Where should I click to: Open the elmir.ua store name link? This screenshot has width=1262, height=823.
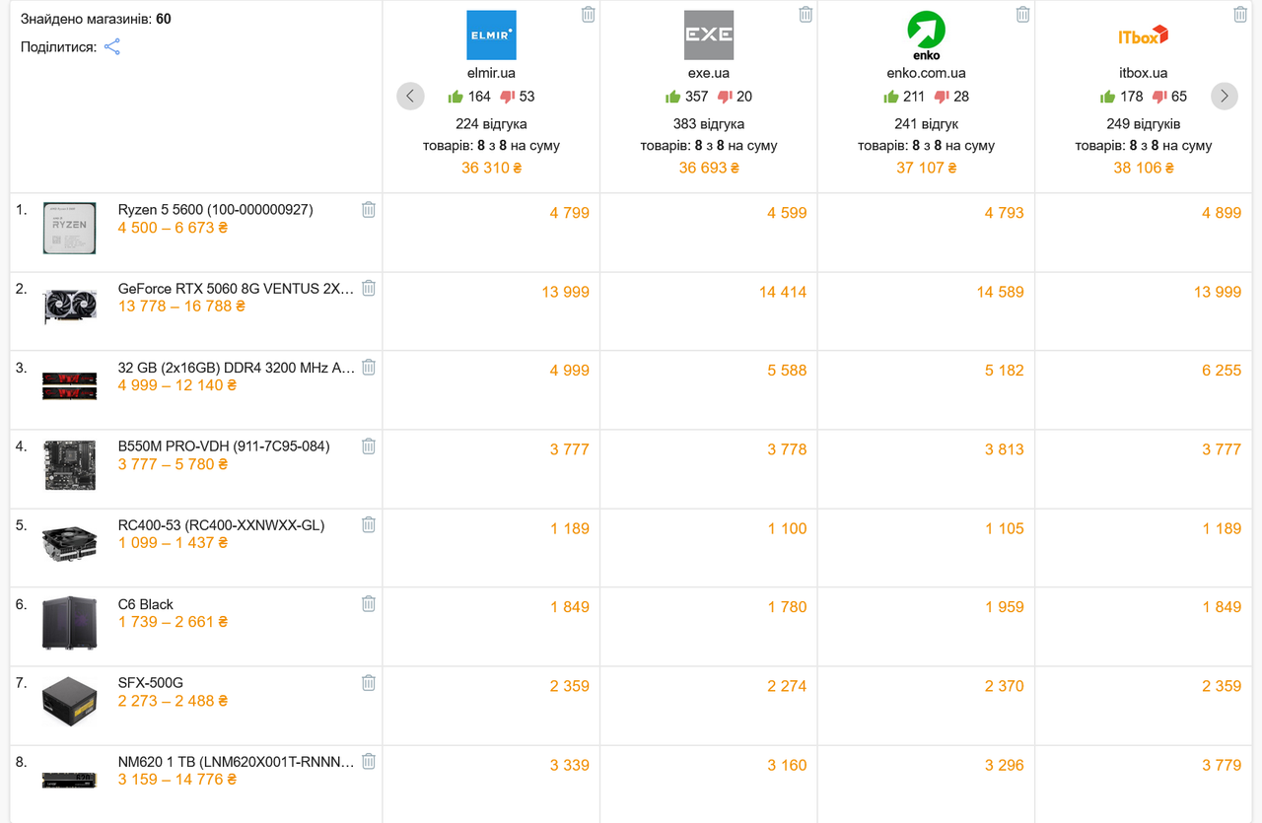click(491, 73)
